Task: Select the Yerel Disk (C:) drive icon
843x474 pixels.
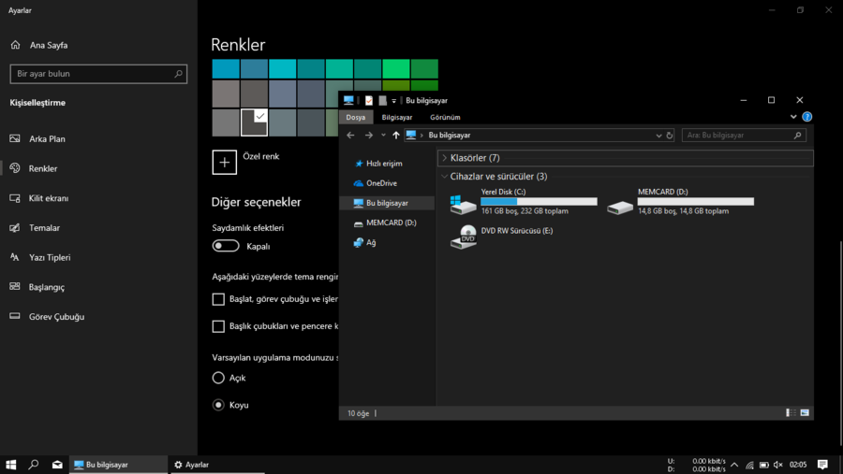Action: coord(463,205)
